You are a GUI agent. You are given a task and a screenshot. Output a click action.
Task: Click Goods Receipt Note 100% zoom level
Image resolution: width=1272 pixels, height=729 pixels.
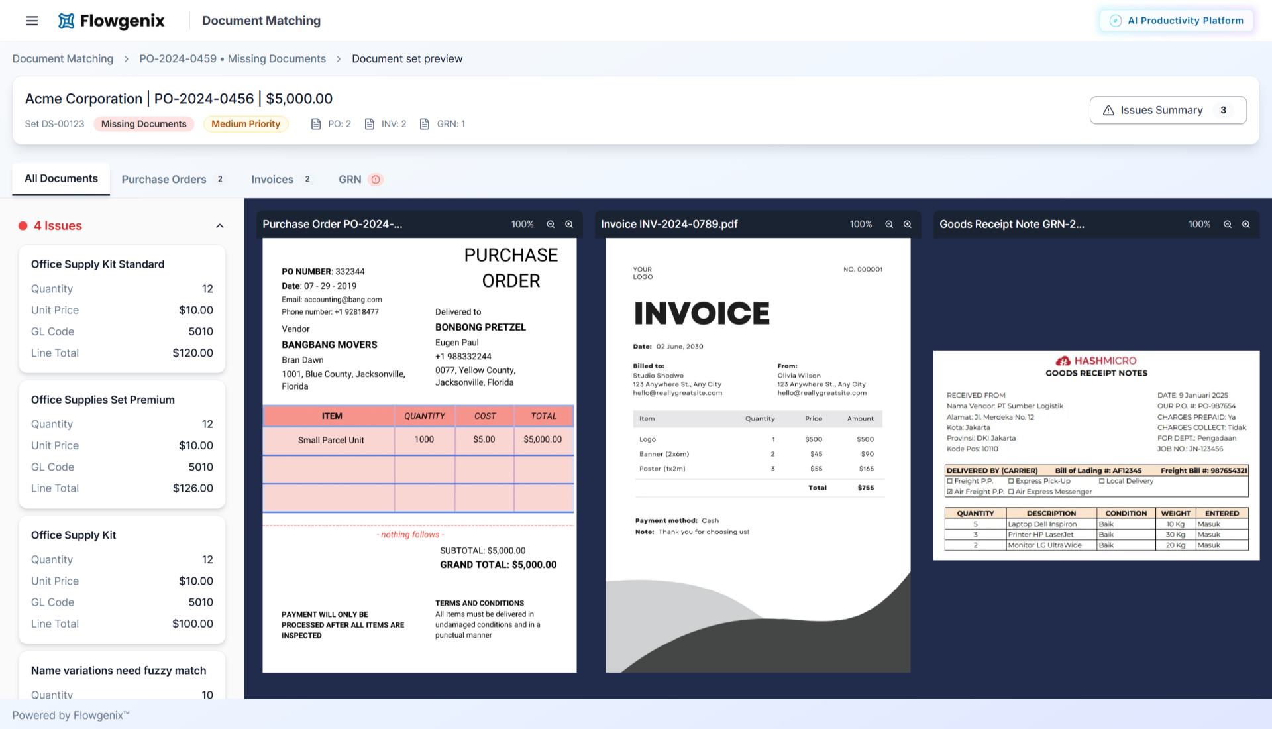1199,224
